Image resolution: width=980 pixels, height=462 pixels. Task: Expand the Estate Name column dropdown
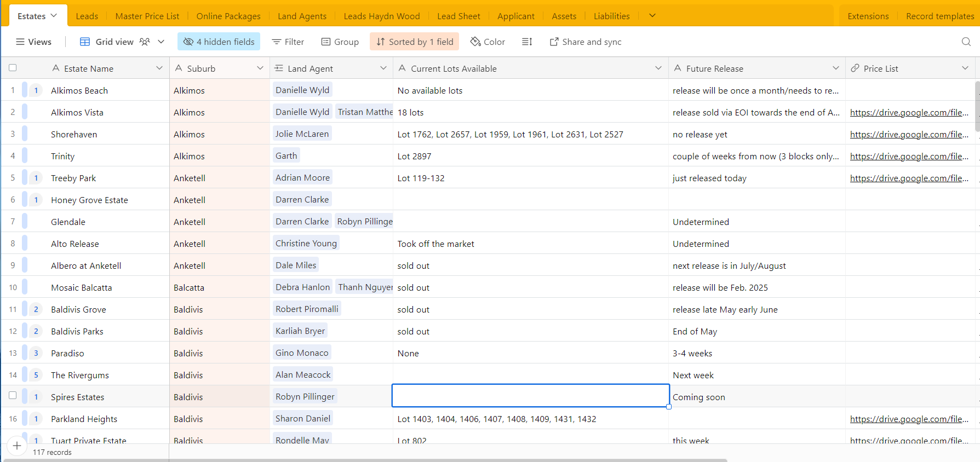(159, 68)
